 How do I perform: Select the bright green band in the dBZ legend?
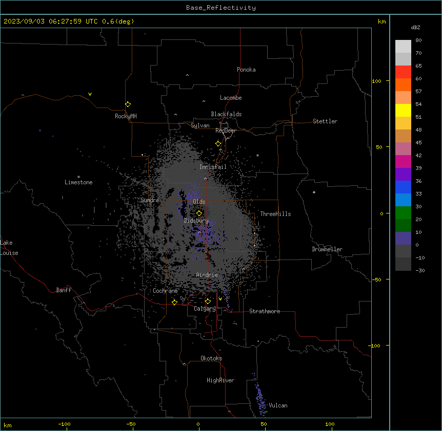click(403, 213)
